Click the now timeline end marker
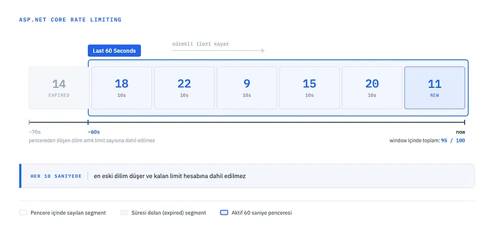Screen dimensions: 486x240 tap(460, 132)
